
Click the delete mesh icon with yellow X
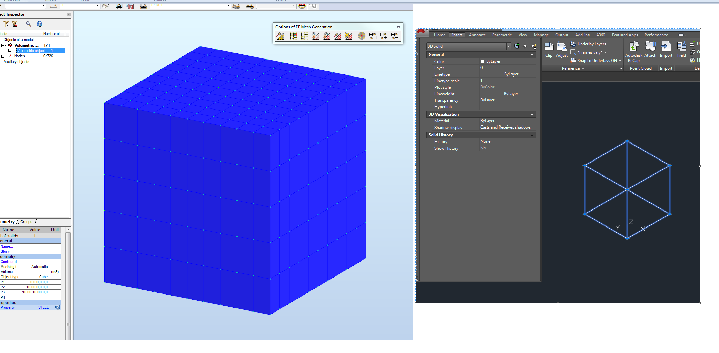[348, 36]
